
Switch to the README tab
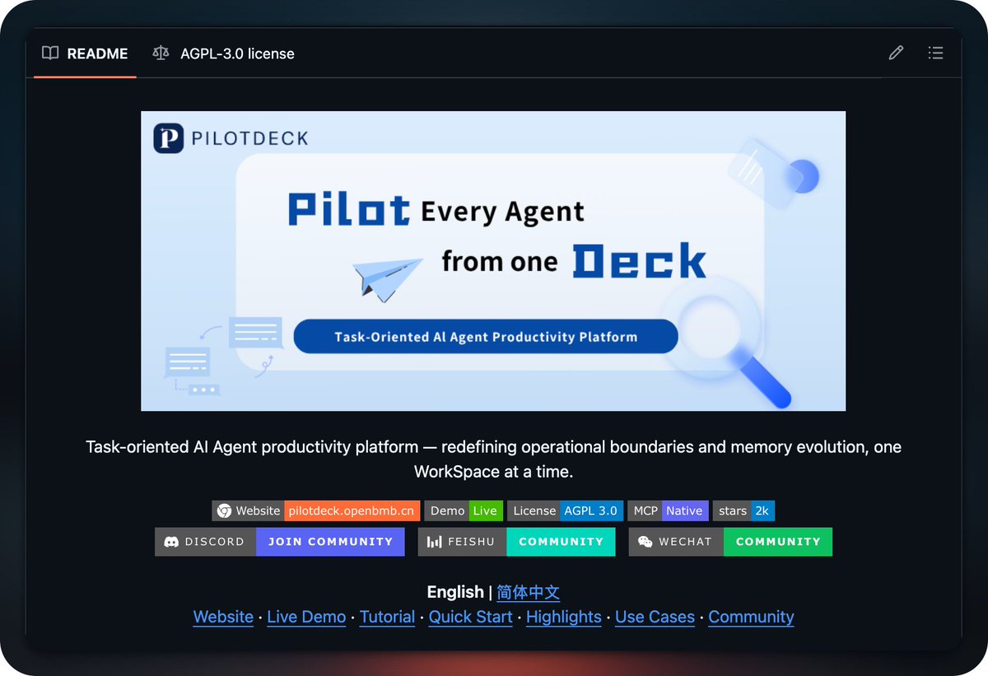(x=86, y=54)
